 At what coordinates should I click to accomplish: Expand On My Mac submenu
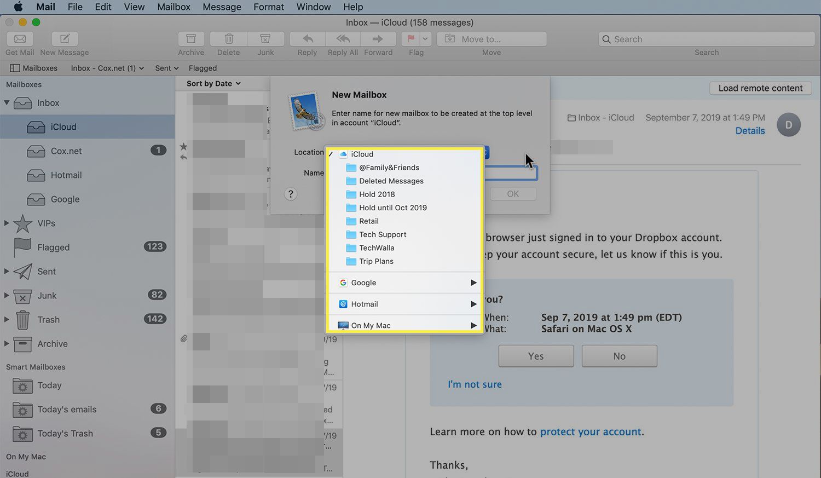click(404, 325)
